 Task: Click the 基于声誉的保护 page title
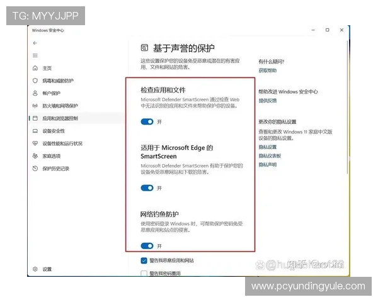coord(184,48)
